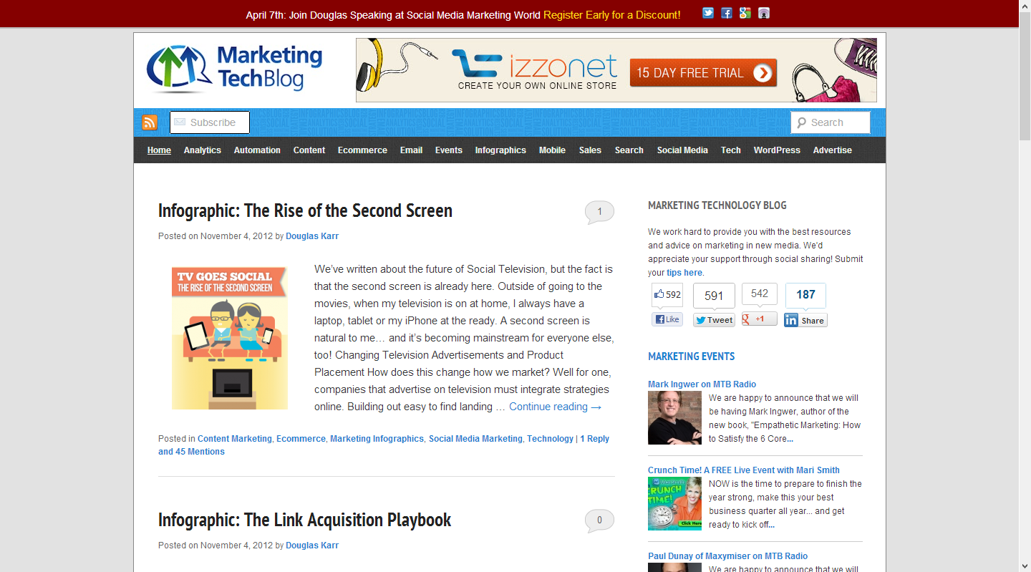Click the comment bubble showing 0
Image resolution: width=1031 pixels, height=572 pixels.
coord(599,521)
